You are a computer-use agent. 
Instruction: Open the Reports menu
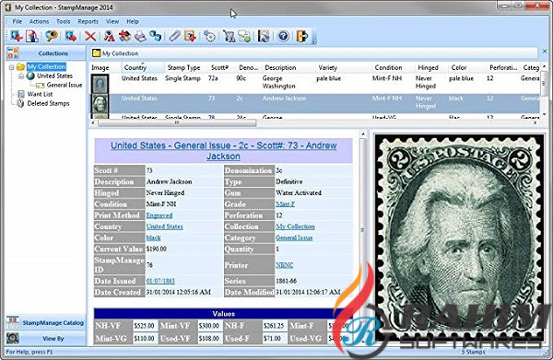tap(88, 21)
